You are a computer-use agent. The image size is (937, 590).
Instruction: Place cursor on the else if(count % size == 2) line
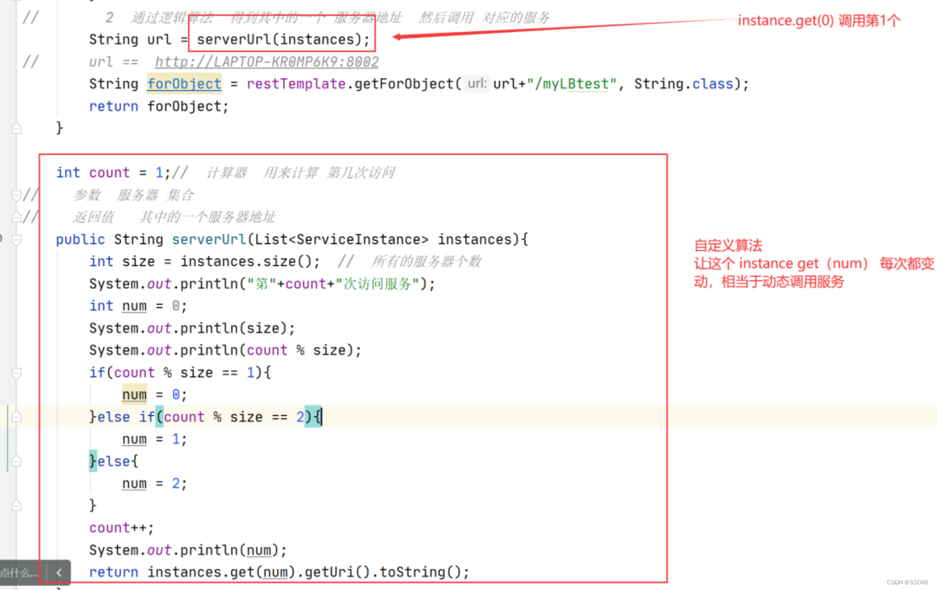coord(205,417)
